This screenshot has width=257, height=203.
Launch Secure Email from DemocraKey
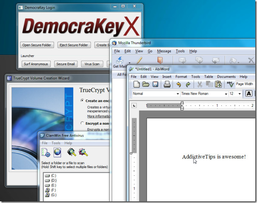click(66, 64)
